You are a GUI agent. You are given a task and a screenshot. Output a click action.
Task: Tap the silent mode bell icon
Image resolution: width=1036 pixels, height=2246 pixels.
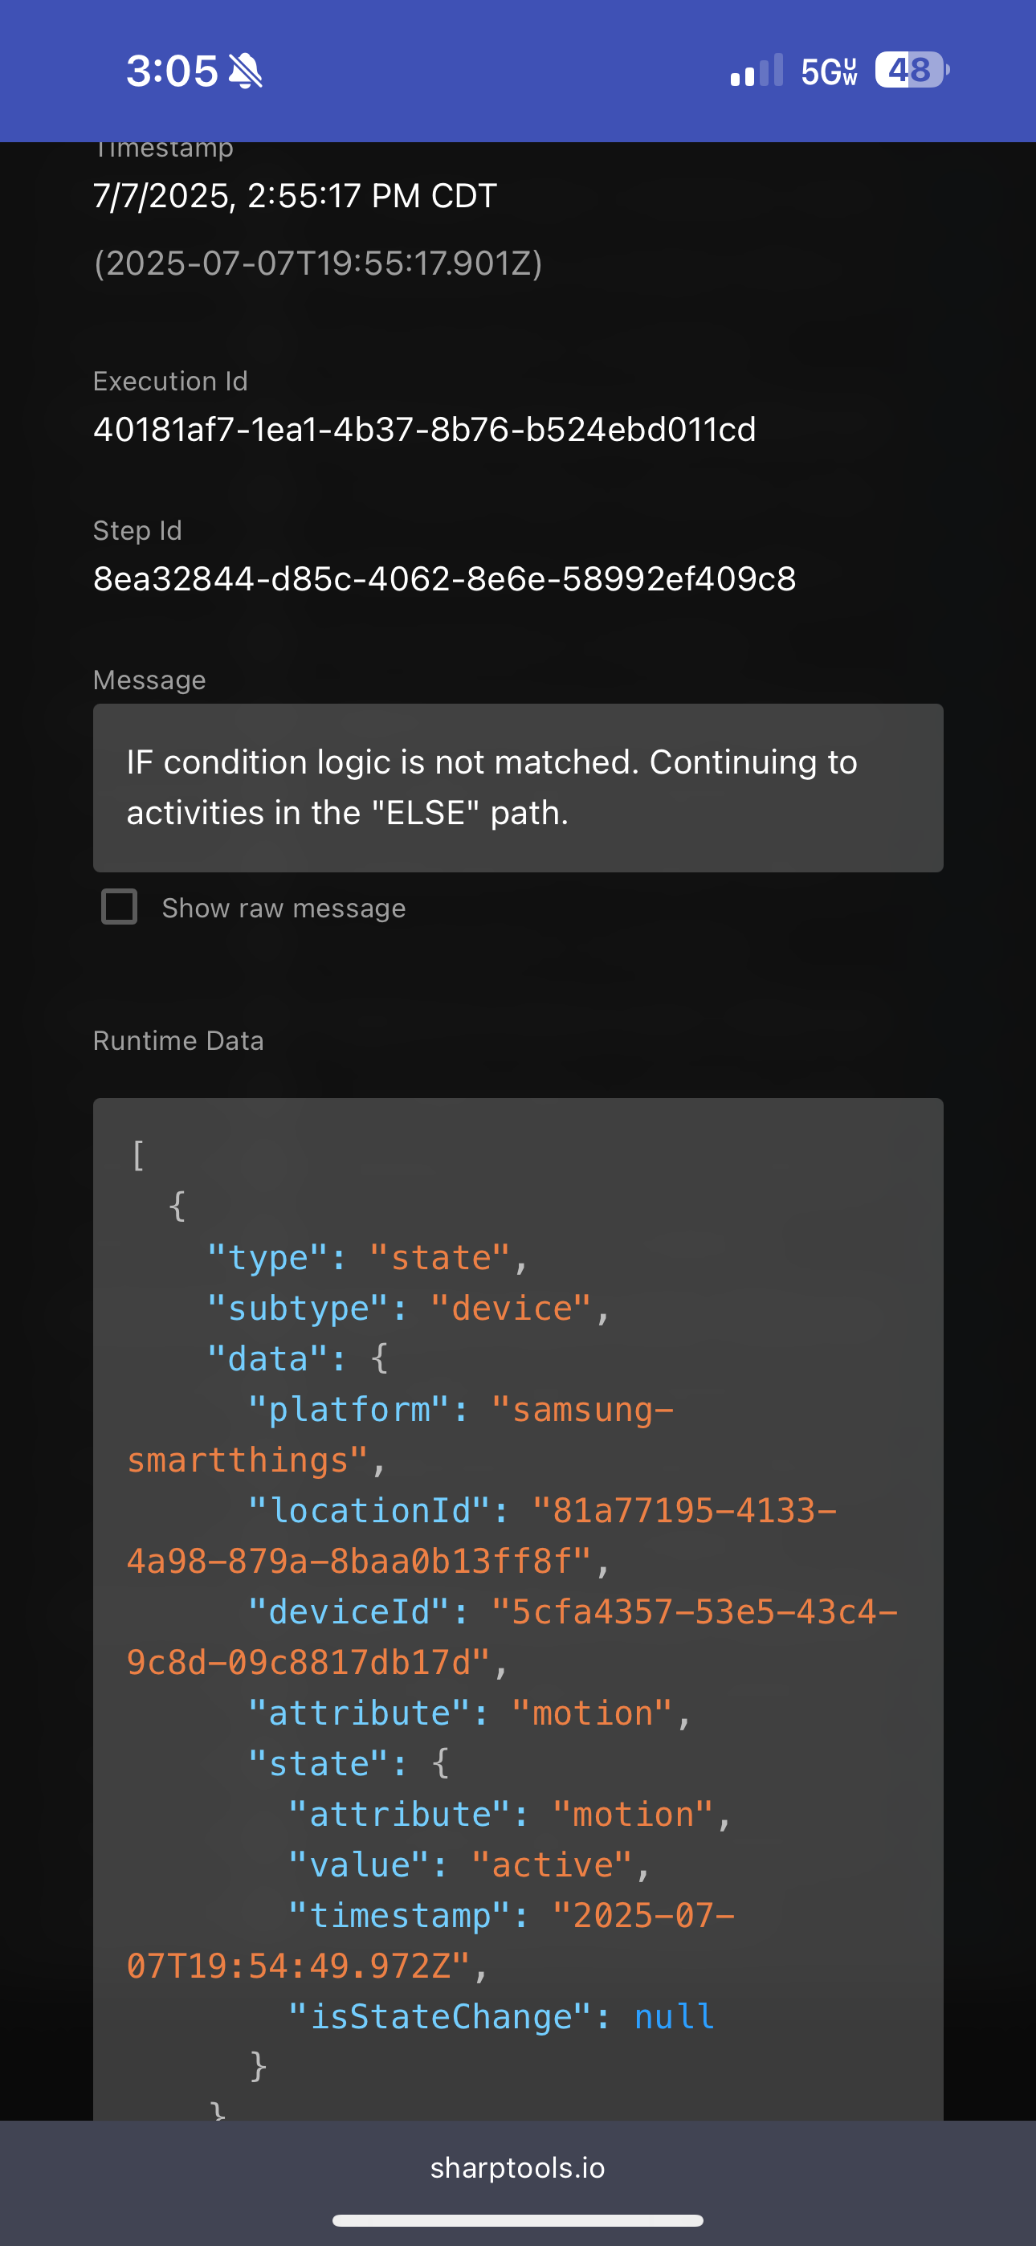[x=245, y=71]
